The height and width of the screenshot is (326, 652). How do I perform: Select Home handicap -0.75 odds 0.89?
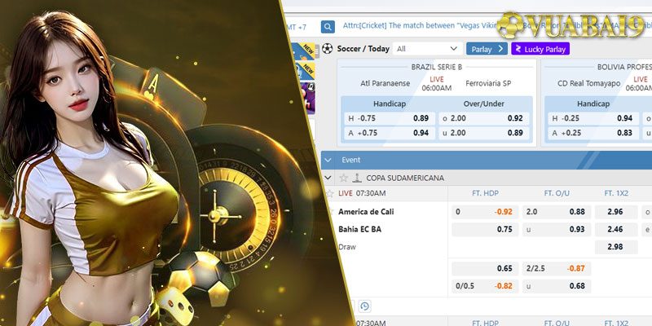coord(389,118)
